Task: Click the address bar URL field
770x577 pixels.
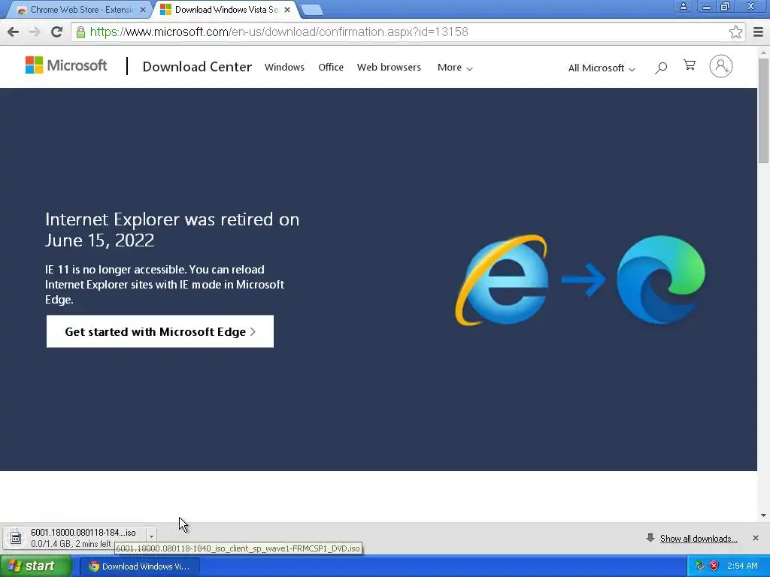Action: [408, 32]
